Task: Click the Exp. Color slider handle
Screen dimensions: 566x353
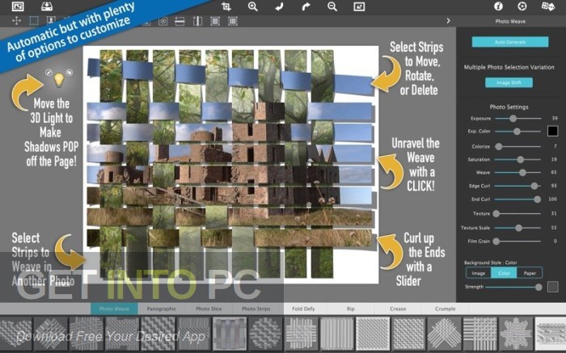Action: (x=517, y=132)
